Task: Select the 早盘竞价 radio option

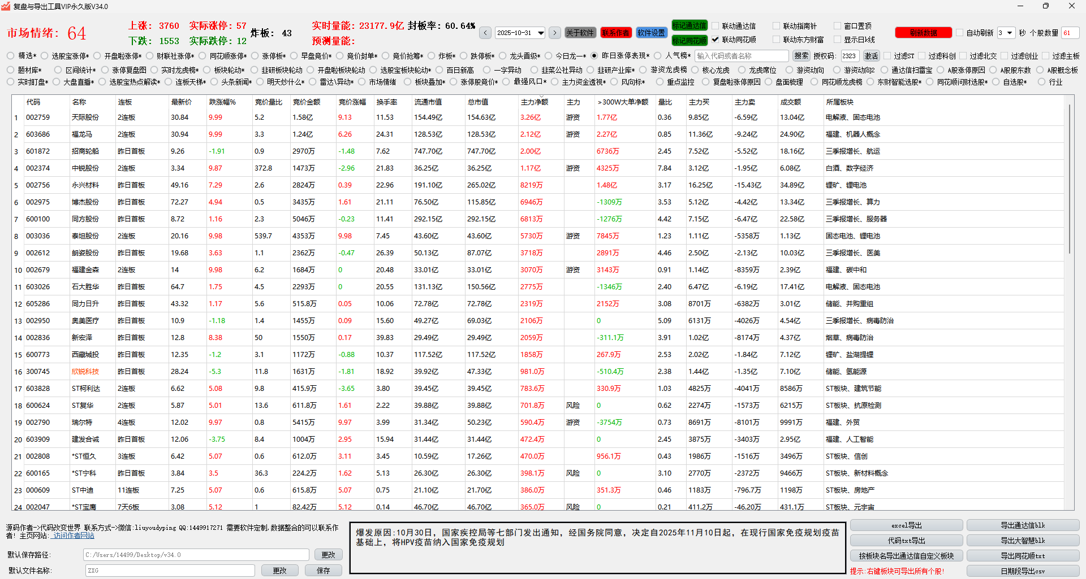Action: (x=294, y=56)
